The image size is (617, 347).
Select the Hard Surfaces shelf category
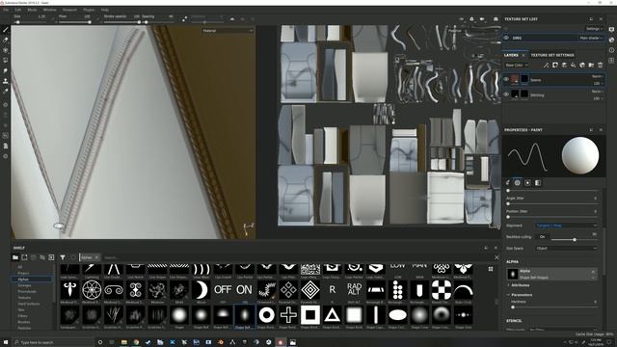(29, 304)
